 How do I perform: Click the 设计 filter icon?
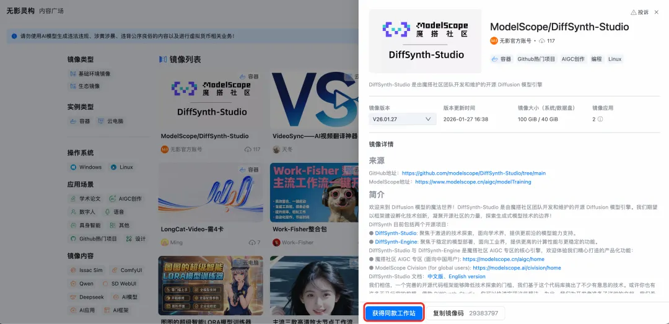point(129,239)
